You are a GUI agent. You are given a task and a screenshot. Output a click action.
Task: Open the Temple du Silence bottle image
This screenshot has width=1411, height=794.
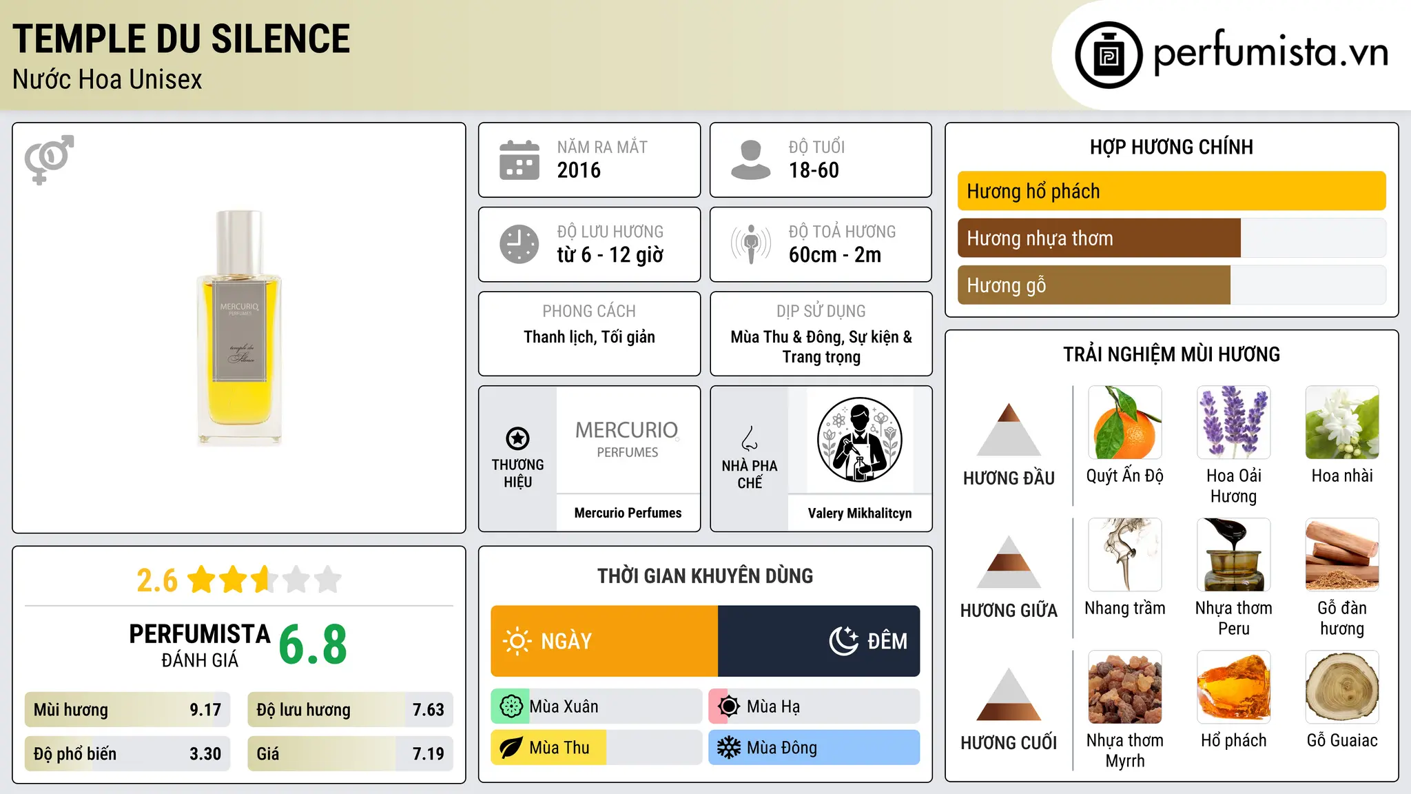239,328
